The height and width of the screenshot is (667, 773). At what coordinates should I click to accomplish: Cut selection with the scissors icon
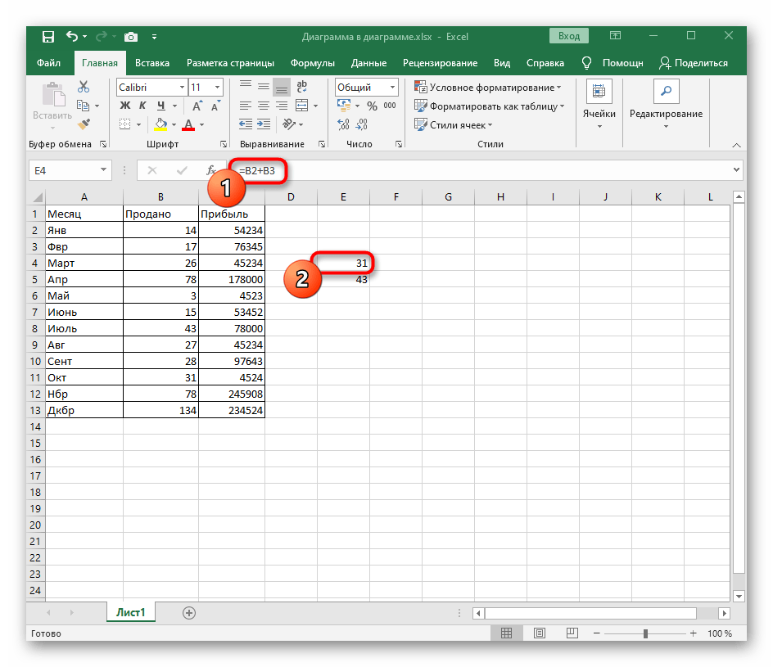(x=84, y=88)
